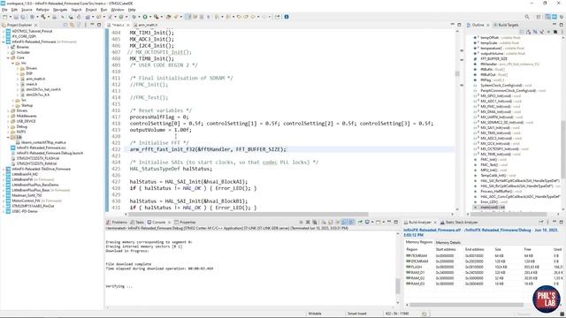Open the Project Explorer view menu icon
Viewport: 566px width, 318px height.
(x=85, y=25)
